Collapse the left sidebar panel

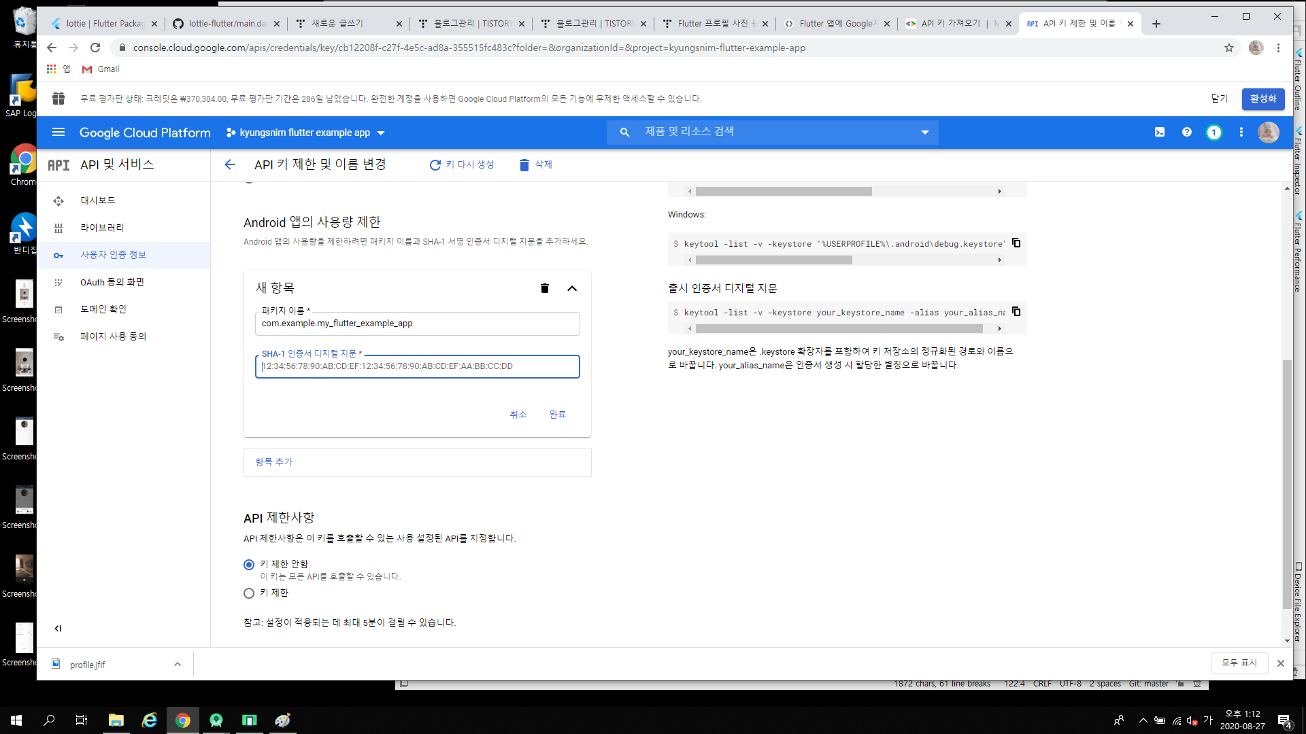click(x=58, y=629)
